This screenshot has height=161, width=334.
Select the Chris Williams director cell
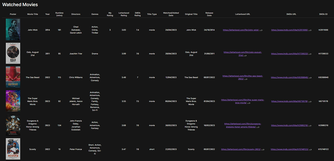(x=76, y=78)
